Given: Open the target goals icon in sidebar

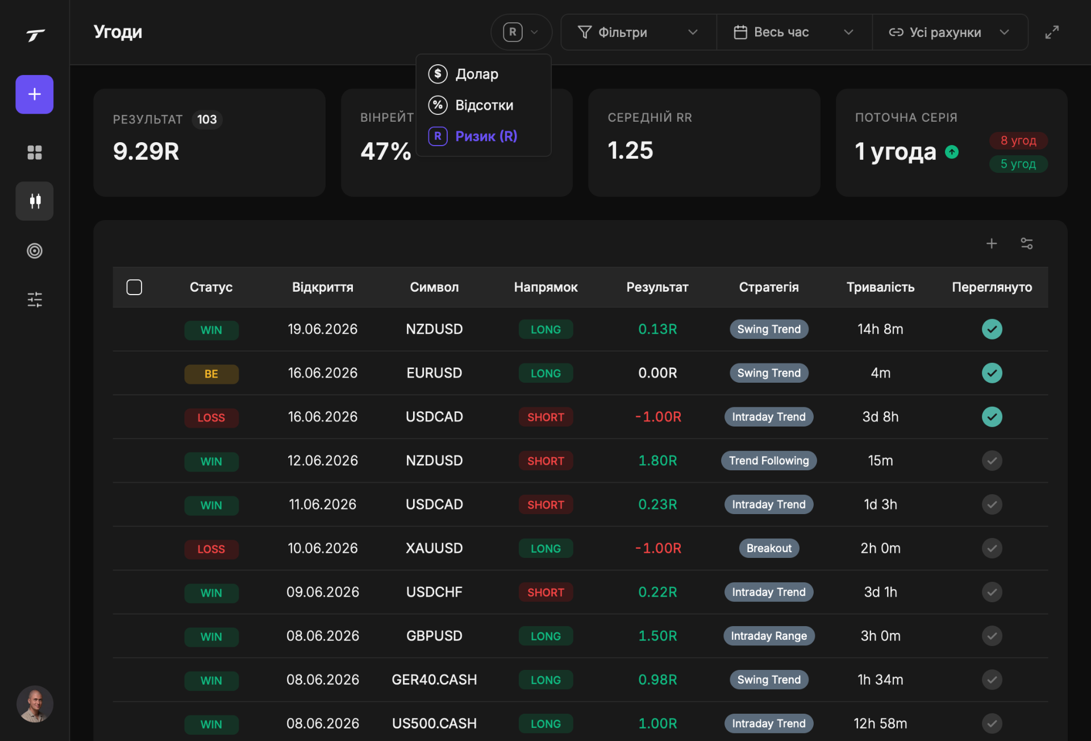Looking at the screenshot, I should pyautogui.click(x=35, y=251).
